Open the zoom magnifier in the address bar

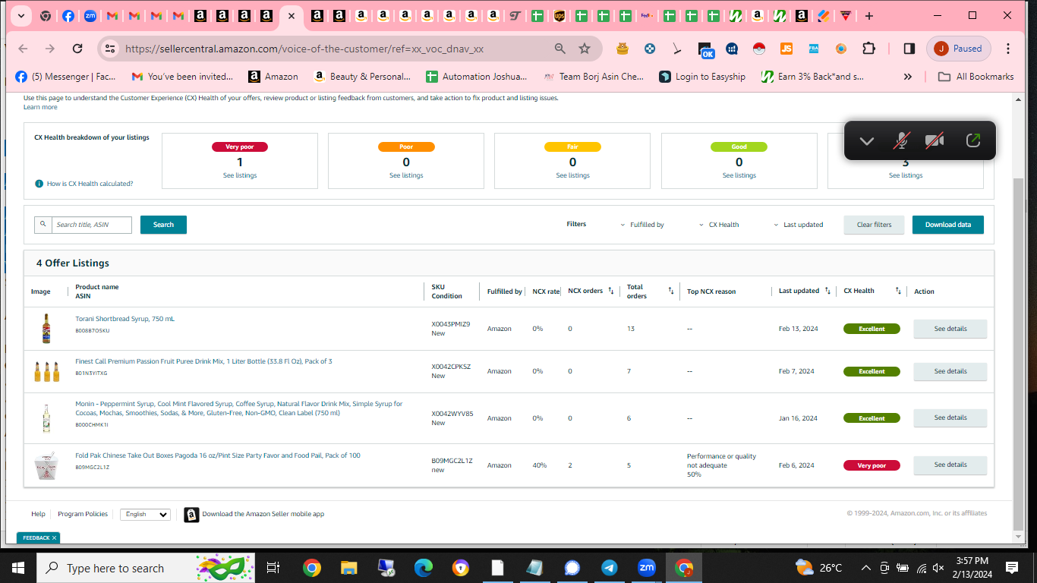pos(560,49)
